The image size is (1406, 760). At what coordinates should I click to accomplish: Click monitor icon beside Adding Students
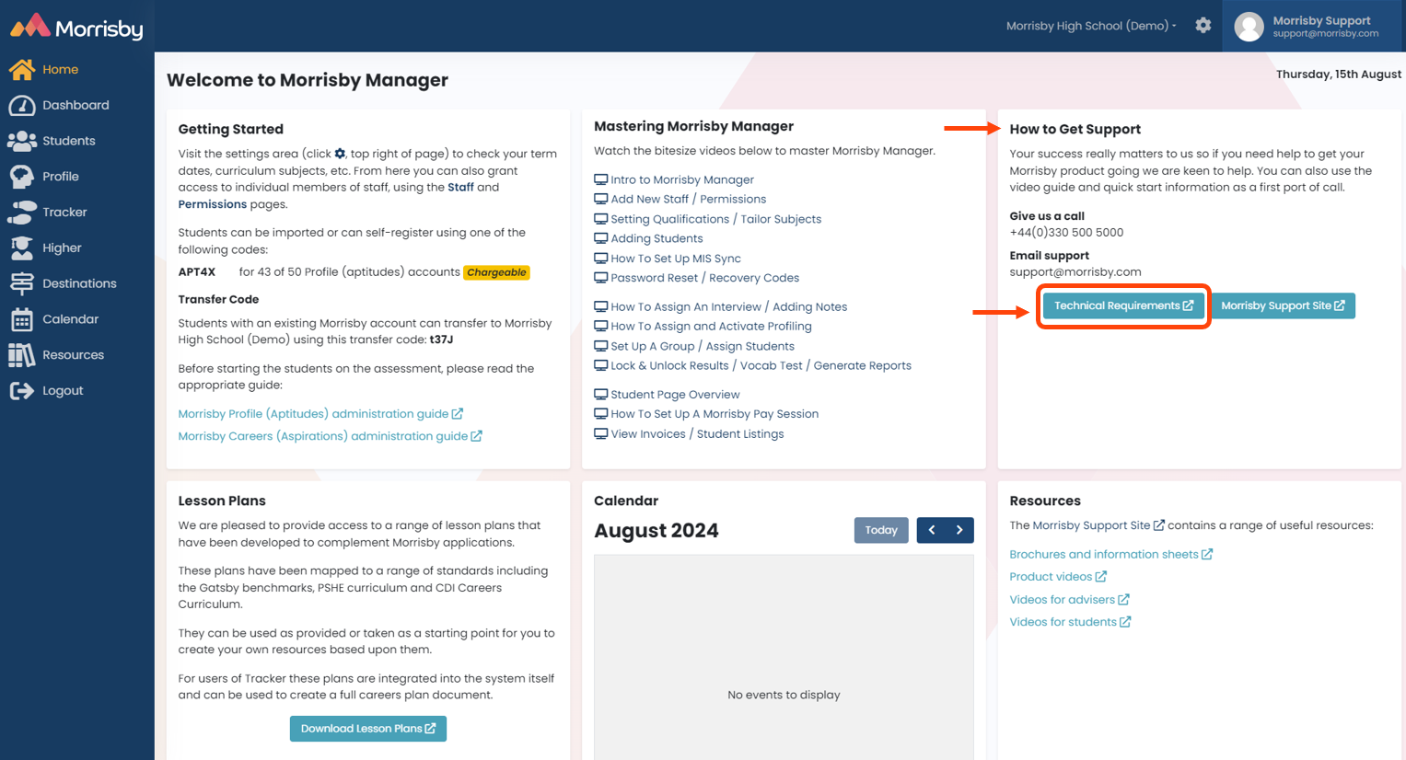pyautogui.click(x=600, y=238)
